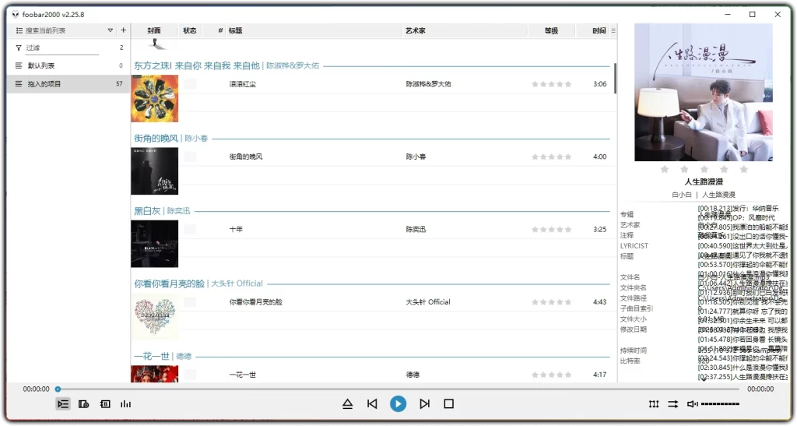Viewport: 797px width, 426px height.
Task: Sort by the 时间 column header
Action: [592, 30]
